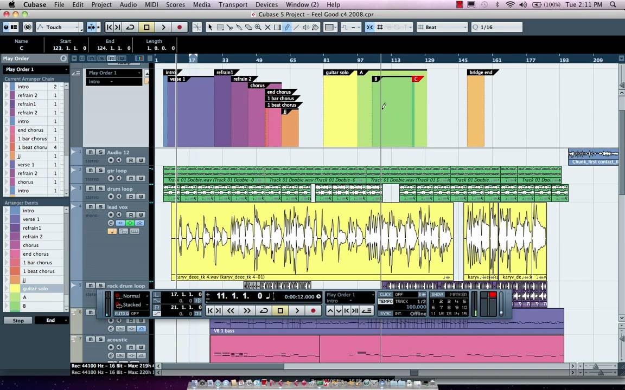
Task: Toggle monitor on drum loop track
Action: coord(119,197)
